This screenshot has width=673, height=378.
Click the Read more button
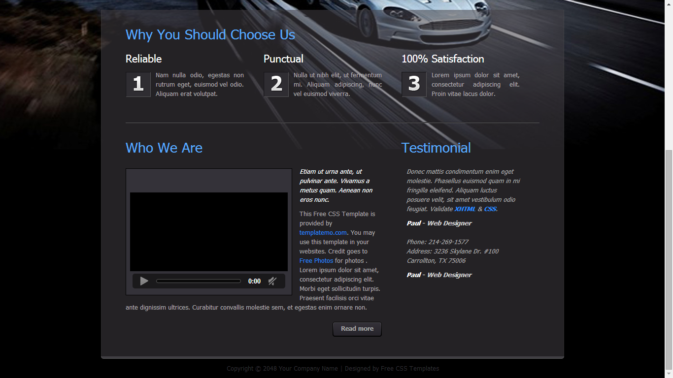click(x=357, y=329)
